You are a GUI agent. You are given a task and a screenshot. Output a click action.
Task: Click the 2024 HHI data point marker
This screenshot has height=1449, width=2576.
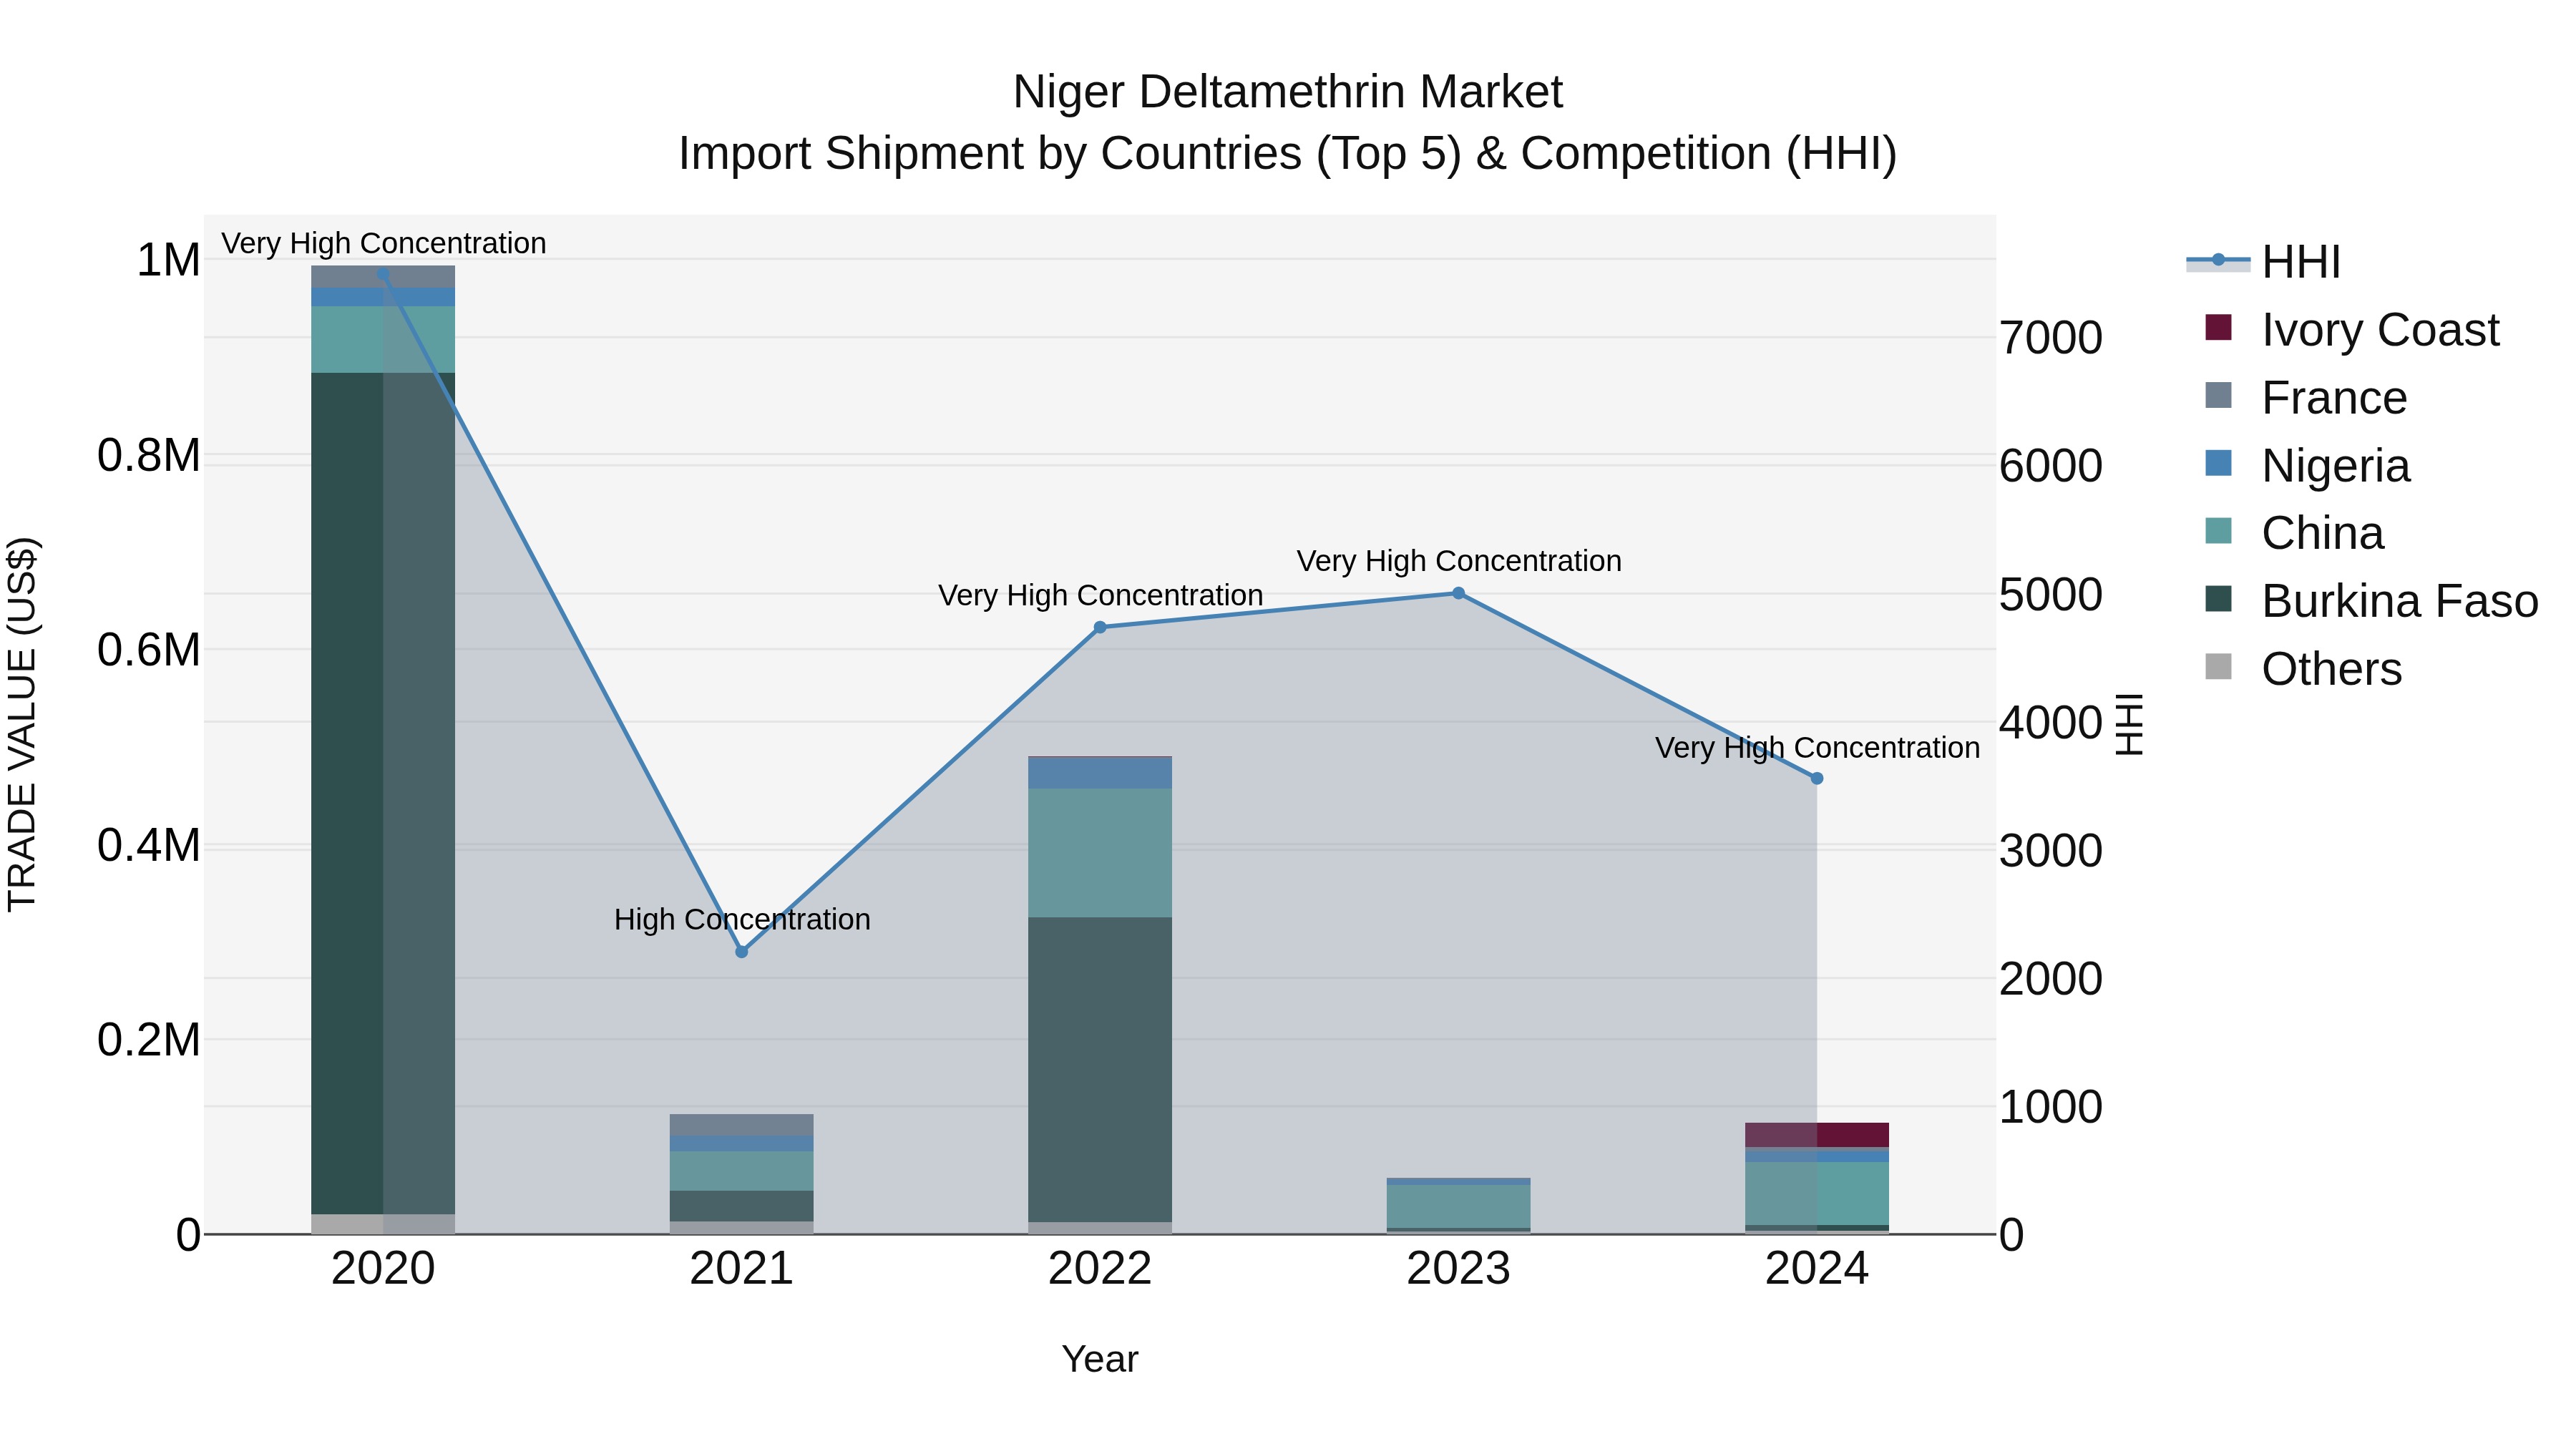pyautogui.click(x=1817, y=778)
